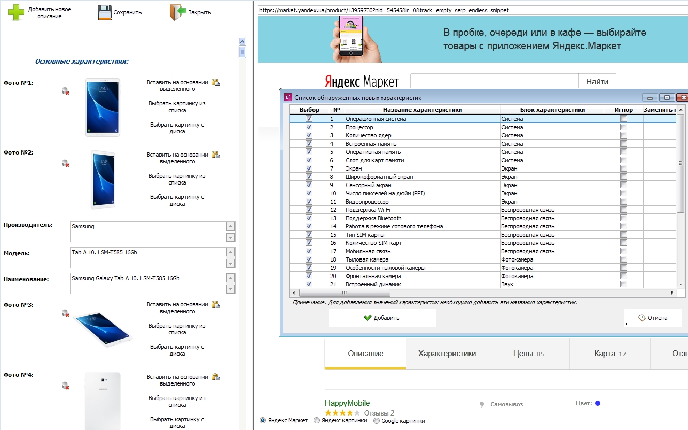The height and width of the screenshot is (430, 688).
Task: Toggle selection checkbox for Экран row
Action: [309, 168]
